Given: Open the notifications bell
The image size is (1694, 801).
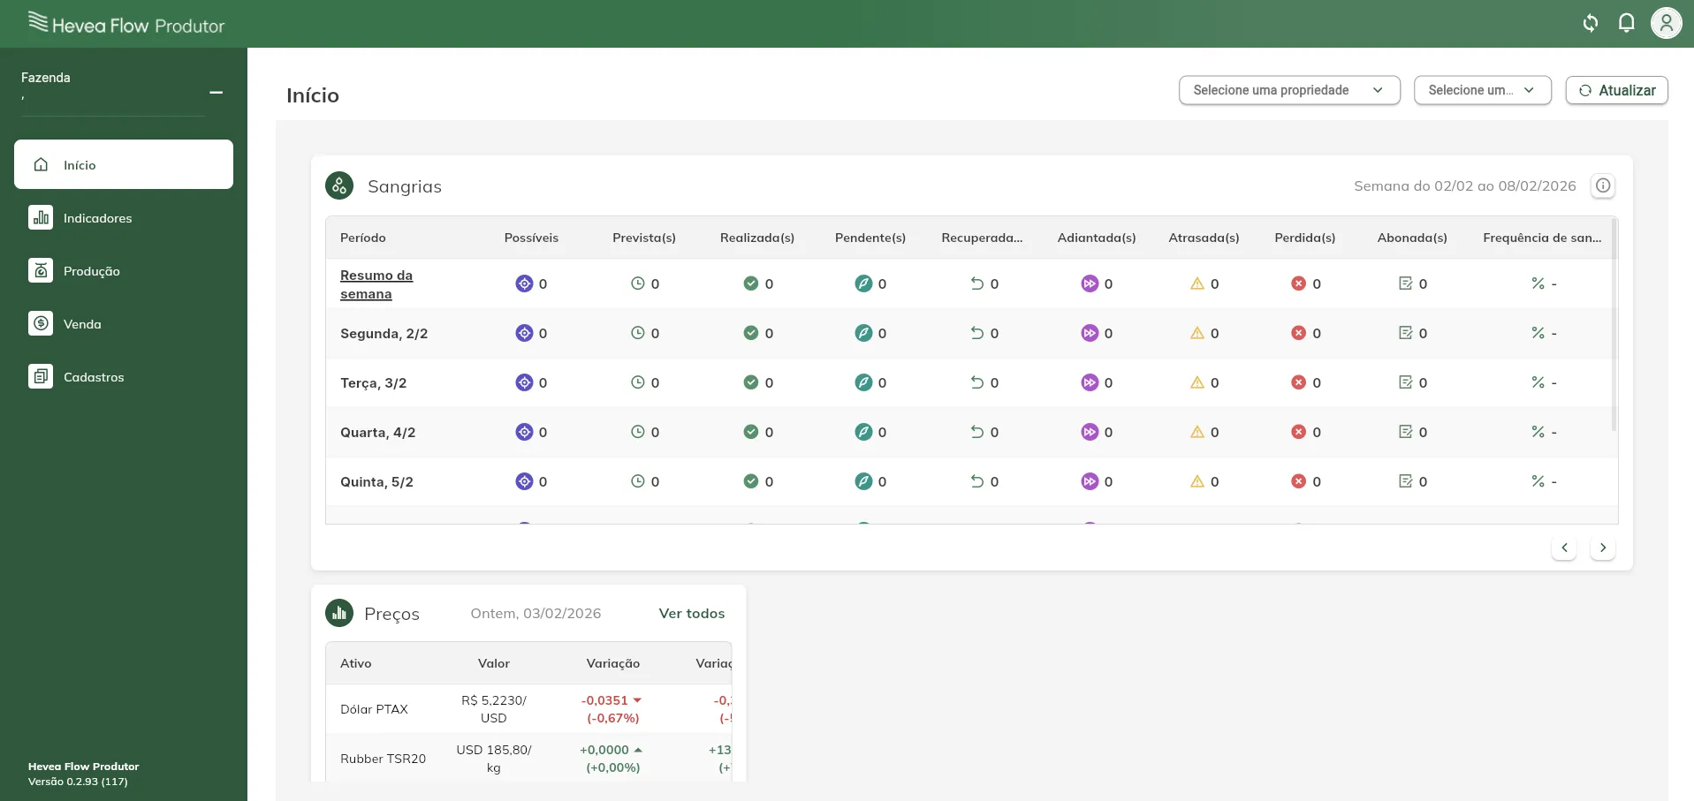Looking at the screenshot, I should pyautogui.click(x=1626, y=23).
